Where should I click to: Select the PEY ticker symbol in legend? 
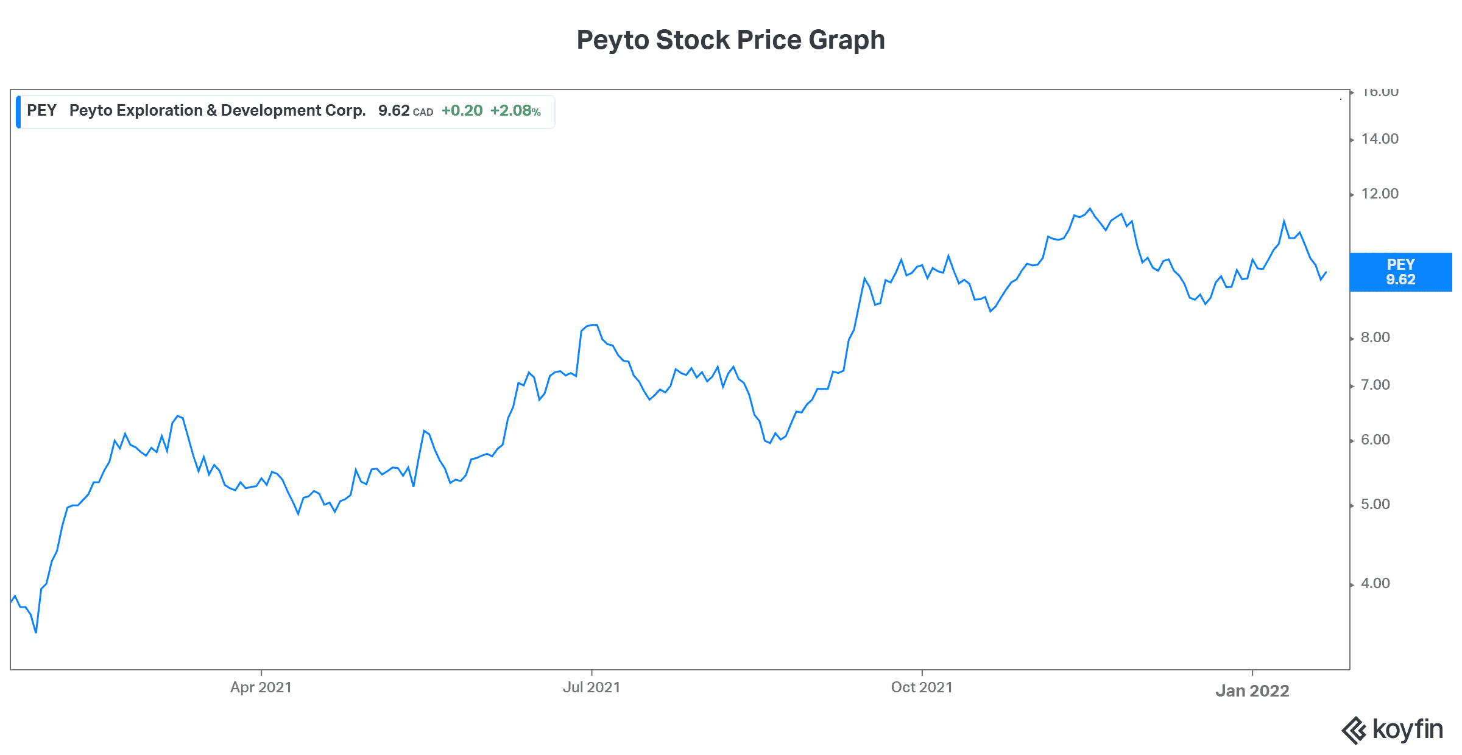(41, 111)
